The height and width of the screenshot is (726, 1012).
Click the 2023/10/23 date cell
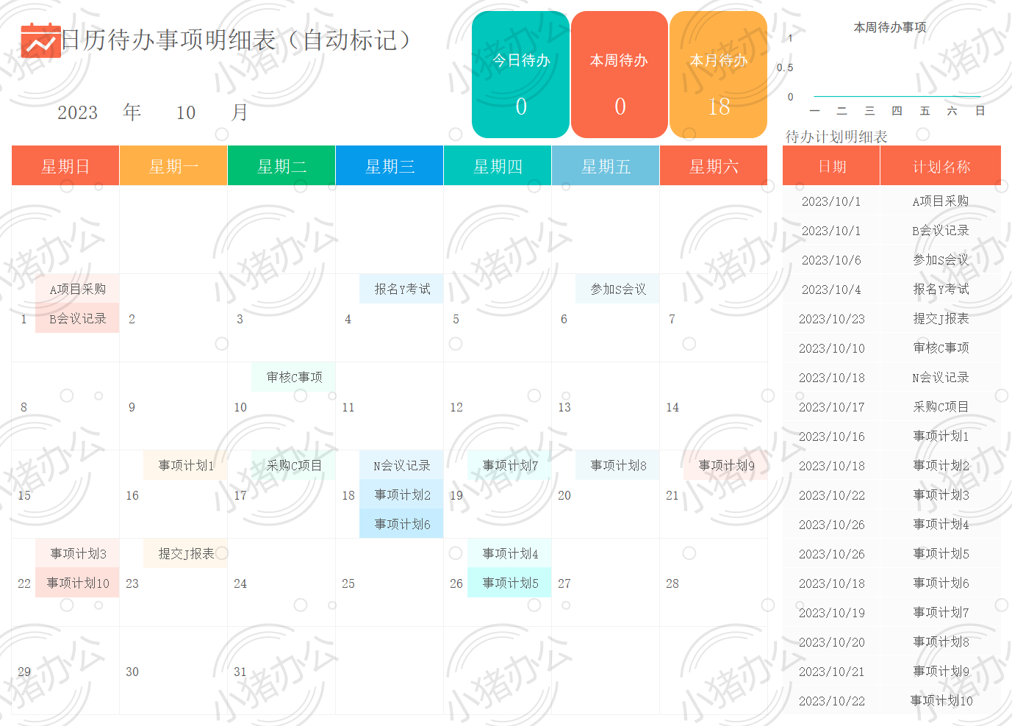pyautogui.click(x=831, y=319)
